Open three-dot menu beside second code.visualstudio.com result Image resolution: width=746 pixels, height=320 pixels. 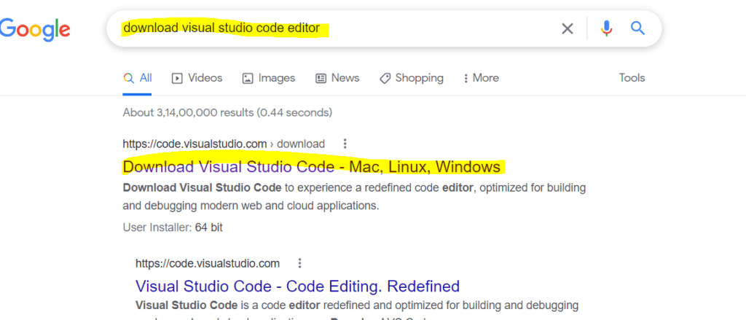[299, 263]
